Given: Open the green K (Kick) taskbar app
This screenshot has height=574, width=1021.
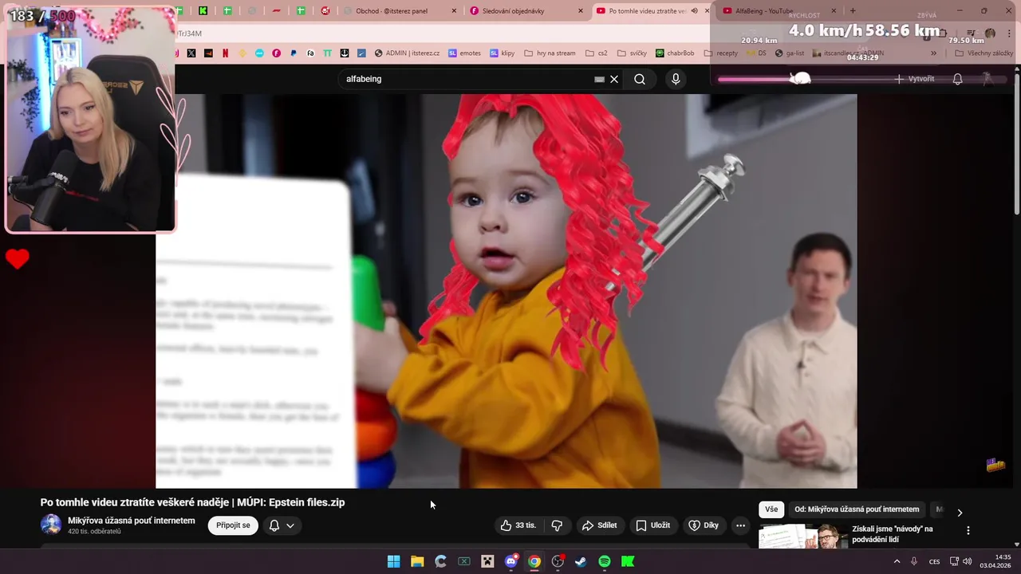Looking at the screenshot, I should 628,561.
